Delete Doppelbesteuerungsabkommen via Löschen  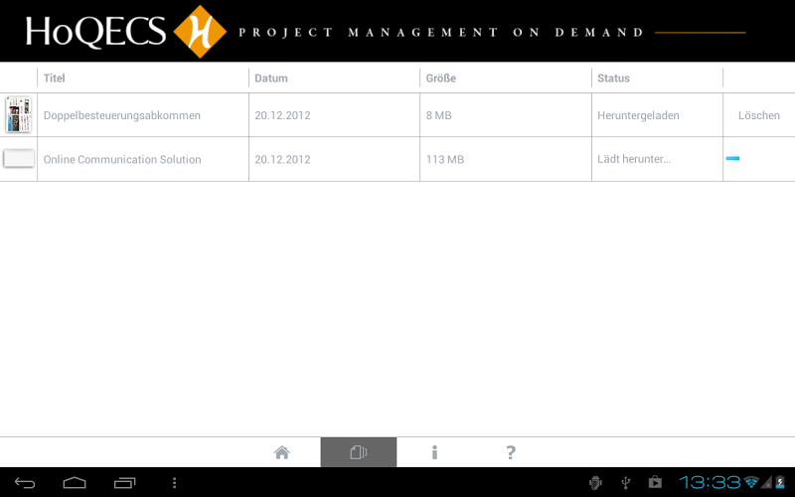759,115
